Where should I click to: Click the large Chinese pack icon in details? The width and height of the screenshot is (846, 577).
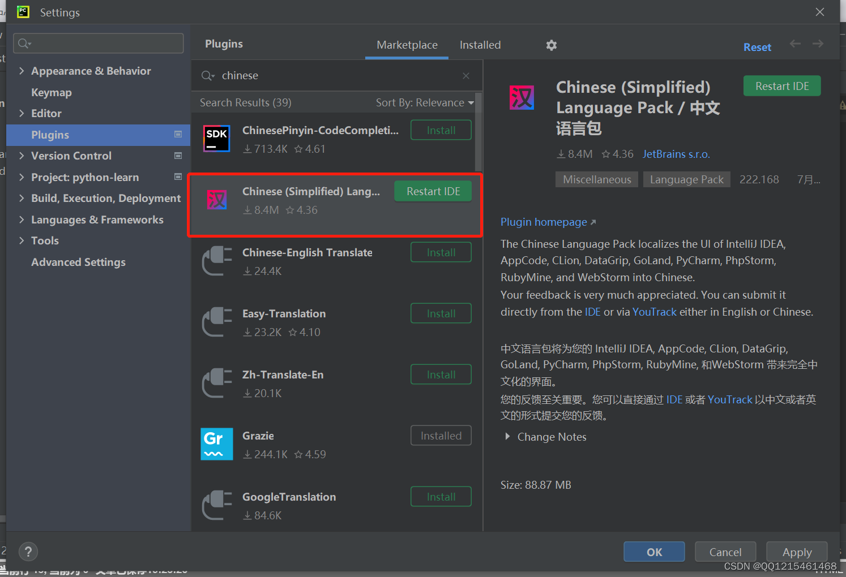coord(522,97)
